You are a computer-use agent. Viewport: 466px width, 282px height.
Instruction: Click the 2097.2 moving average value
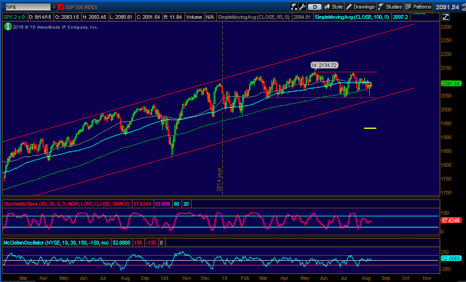(400, 17)
